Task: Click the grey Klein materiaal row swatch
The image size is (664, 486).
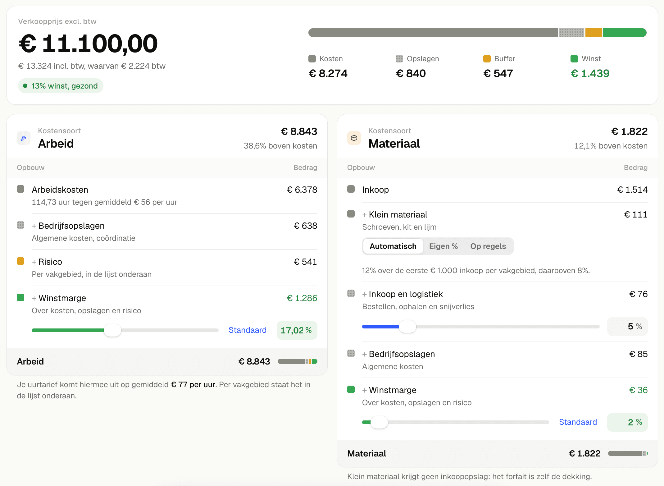Action: (x=351, y=214)
